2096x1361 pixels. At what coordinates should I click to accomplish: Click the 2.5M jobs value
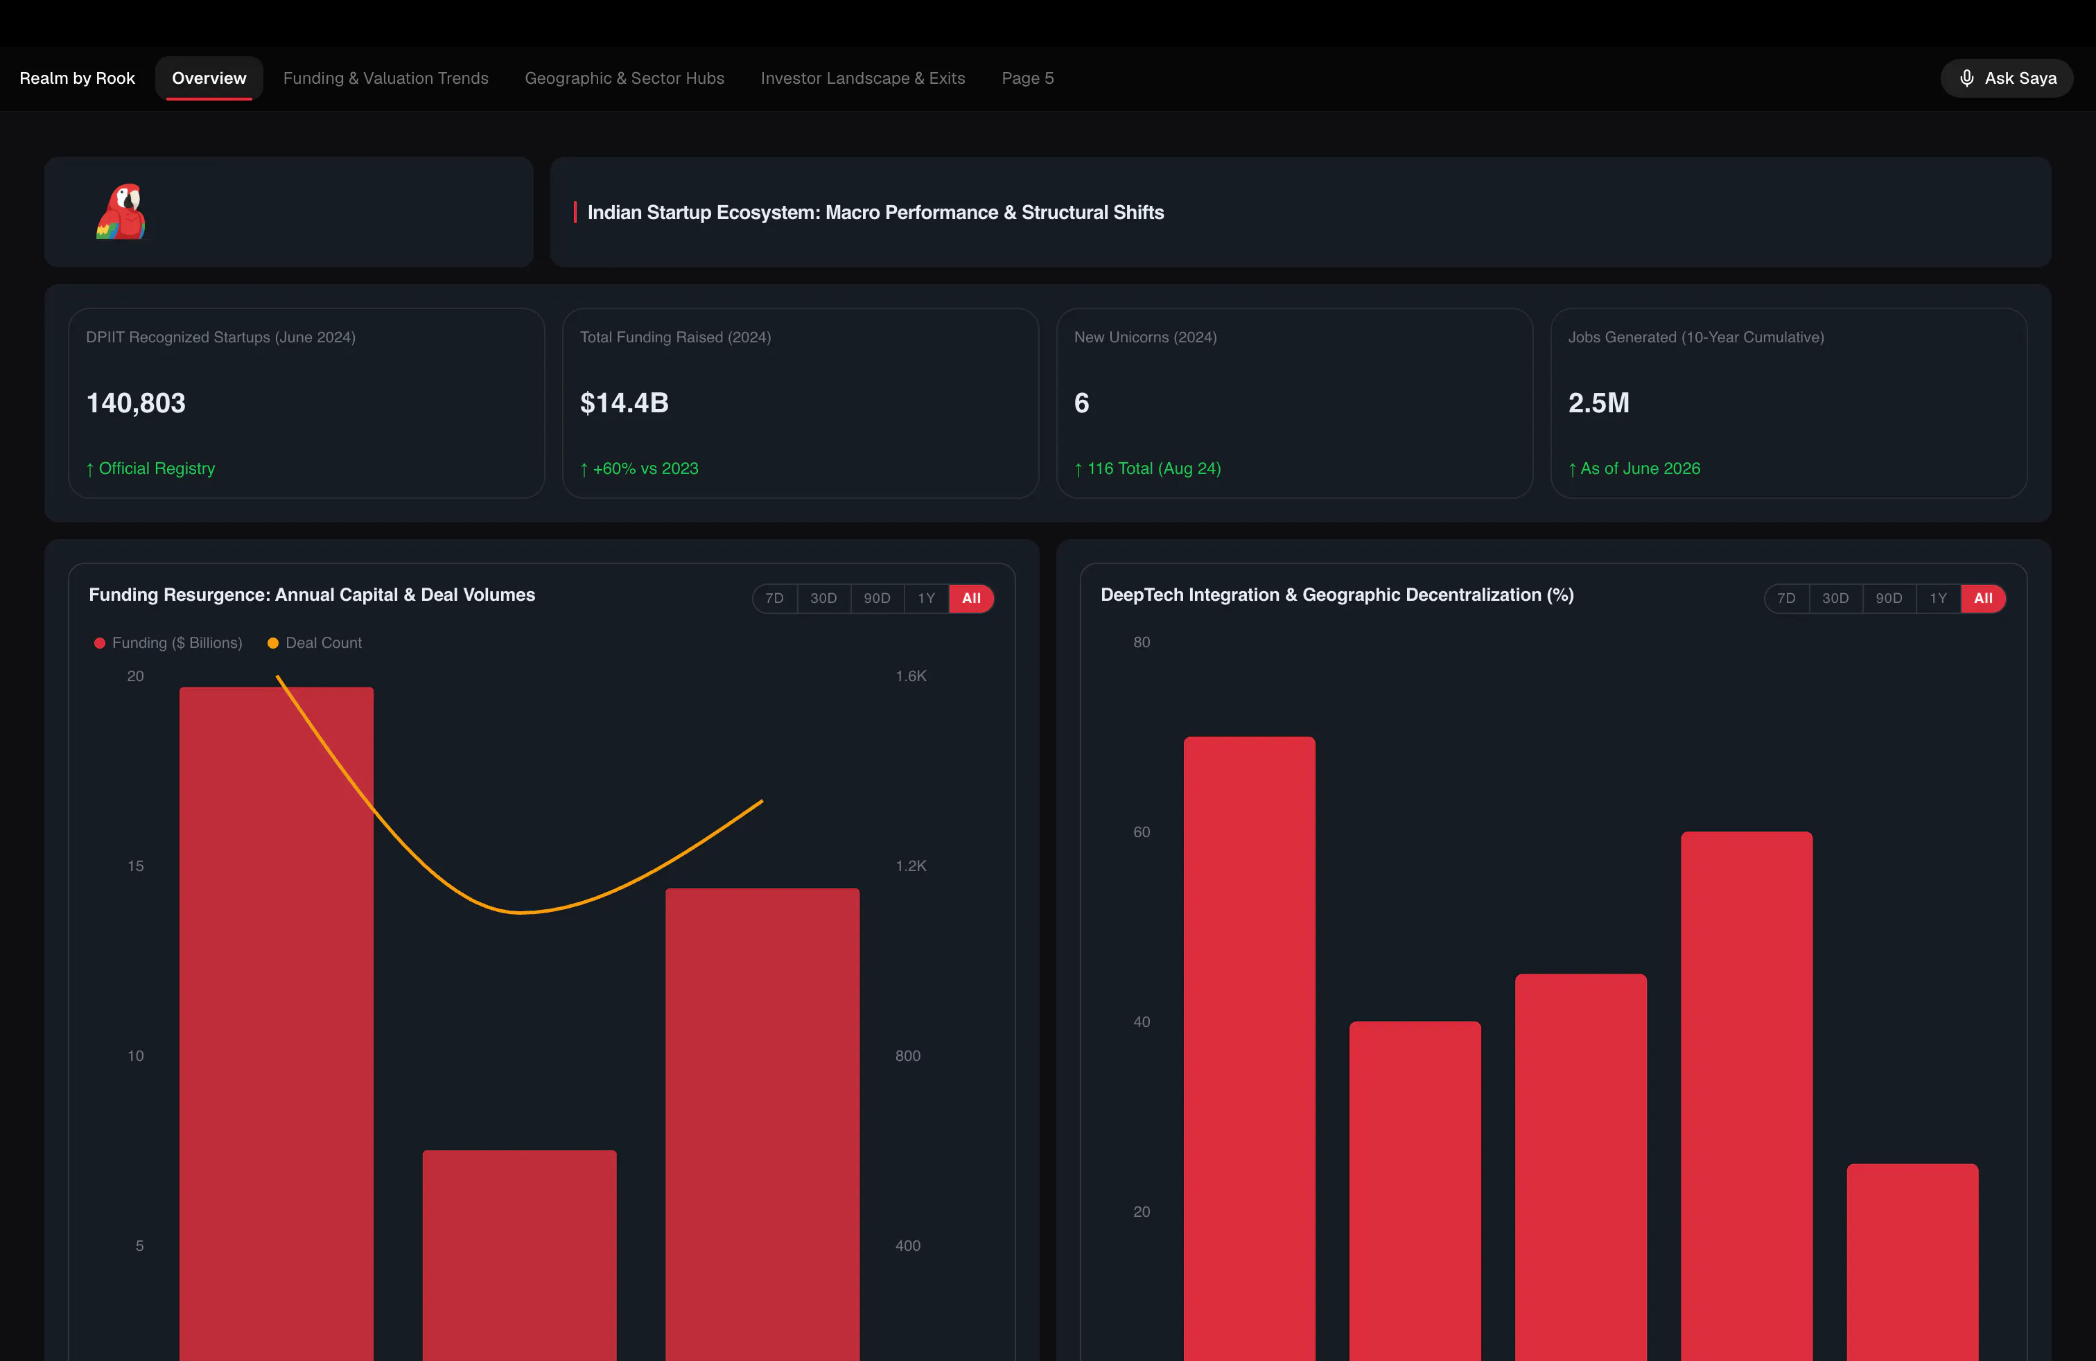coord(1598,403)
